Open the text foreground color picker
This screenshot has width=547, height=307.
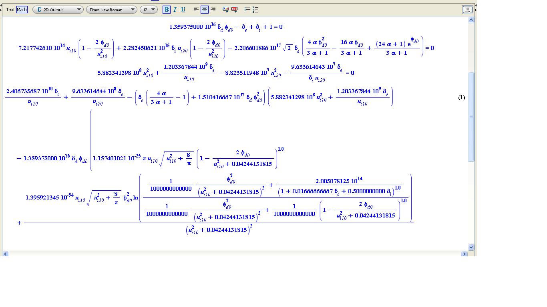[x=226, y=10]
